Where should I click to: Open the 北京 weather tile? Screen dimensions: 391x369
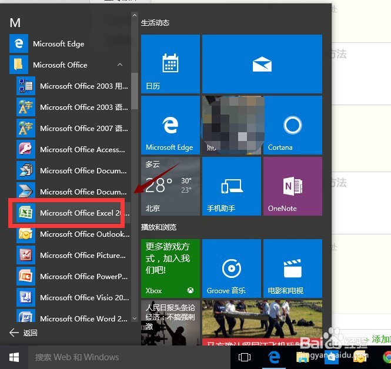click(x=171, y=186)
